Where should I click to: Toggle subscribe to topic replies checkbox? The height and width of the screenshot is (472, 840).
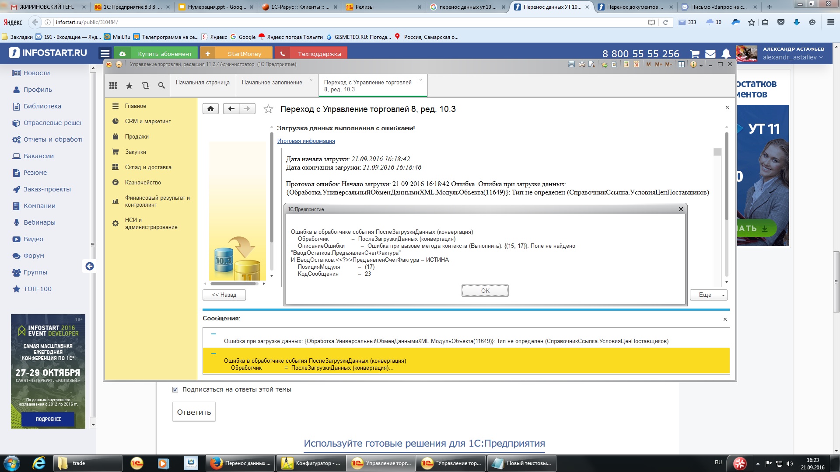tap(175, 389)
